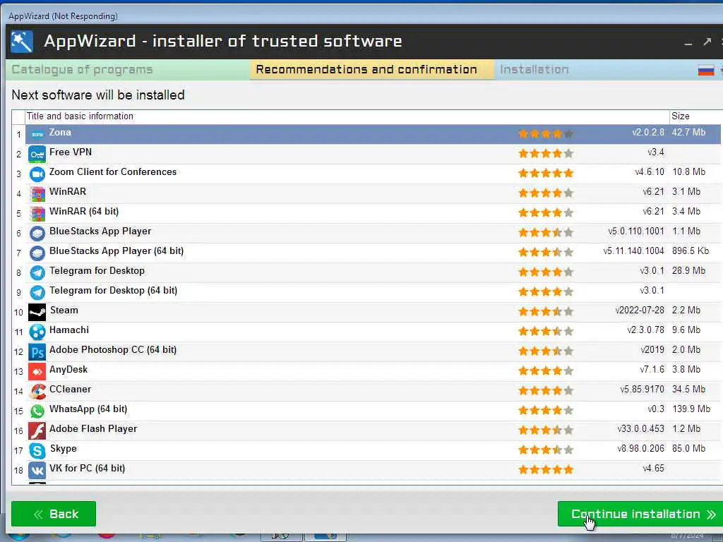
Task: Select Zoom Client for Conferences row
Action: [373, 174]
